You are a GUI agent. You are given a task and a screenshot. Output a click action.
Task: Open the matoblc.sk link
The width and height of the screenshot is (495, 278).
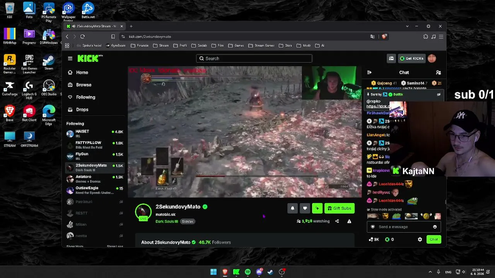[166, 214]
